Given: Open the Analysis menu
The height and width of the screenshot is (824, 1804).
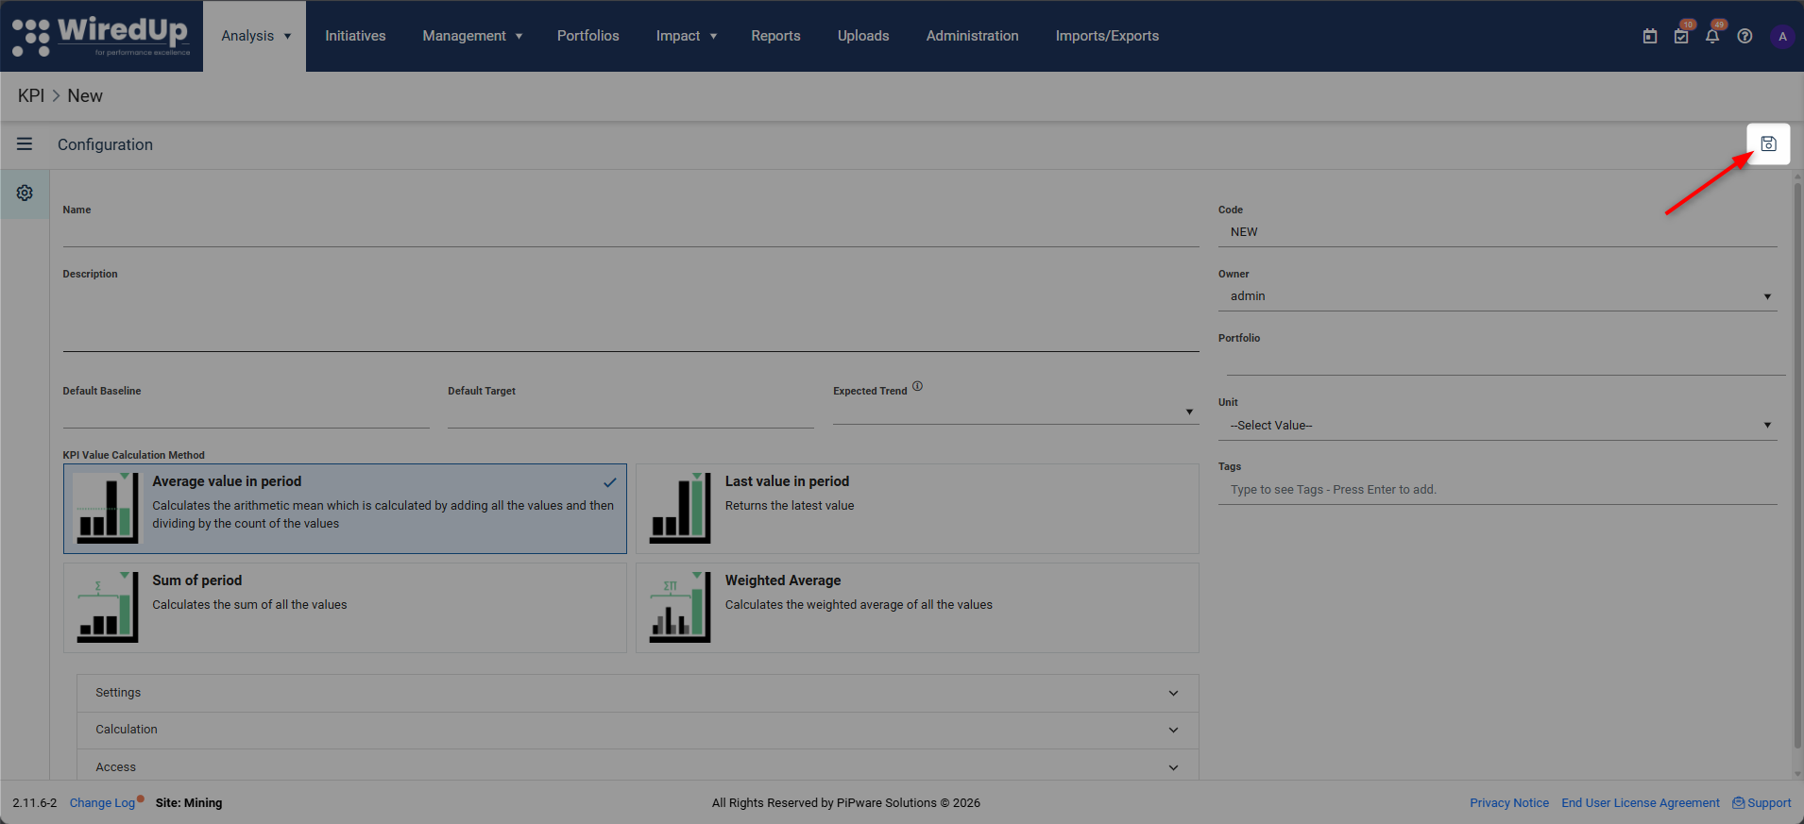Looking at the screenshot, I should (x=255, y=36).
